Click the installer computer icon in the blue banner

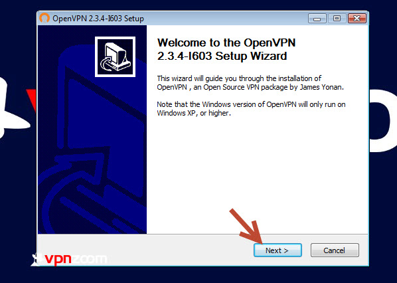115,56
